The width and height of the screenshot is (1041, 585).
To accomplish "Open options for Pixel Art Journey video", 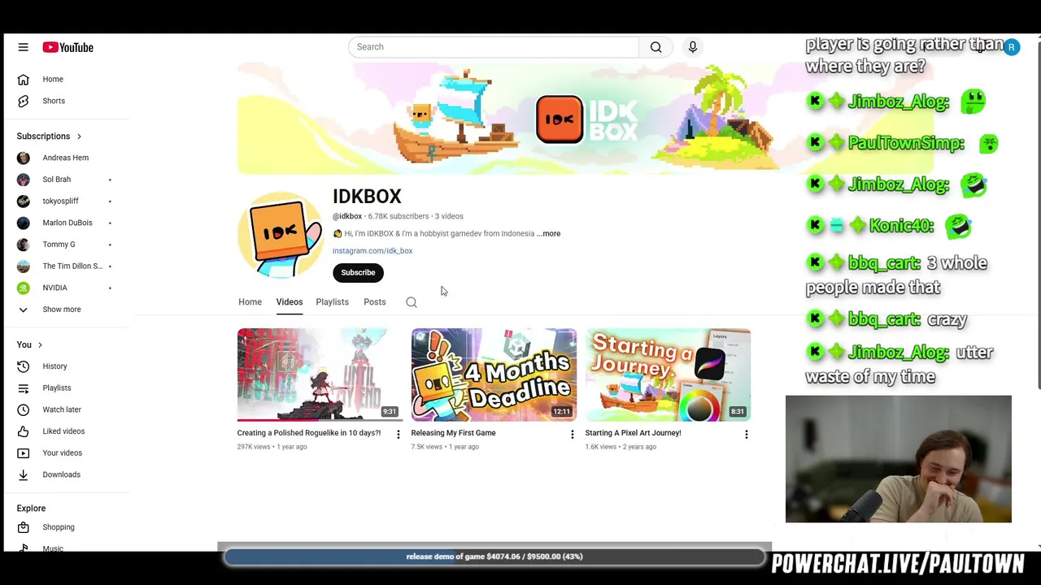I will tap(746, 435).
